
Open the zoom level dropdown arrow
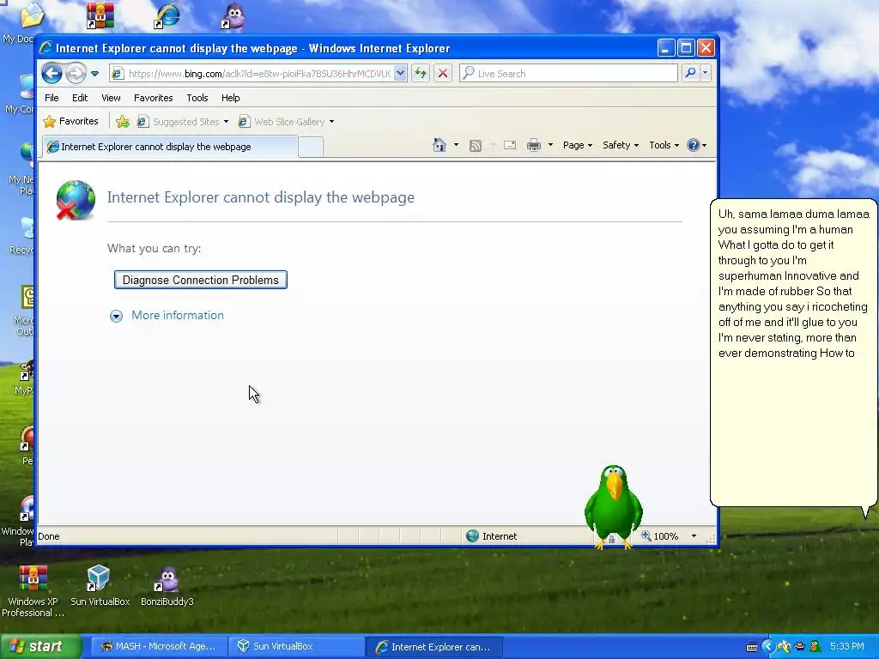tap(694, 536)
